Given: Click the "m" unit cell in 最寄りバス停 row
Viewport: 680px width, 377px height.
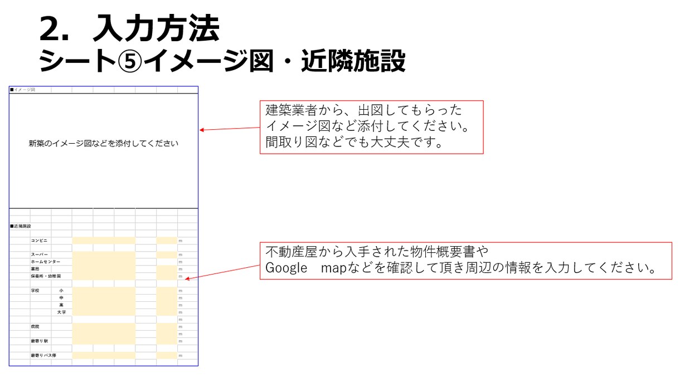Looking at the screenshot, I should point(187,355).
